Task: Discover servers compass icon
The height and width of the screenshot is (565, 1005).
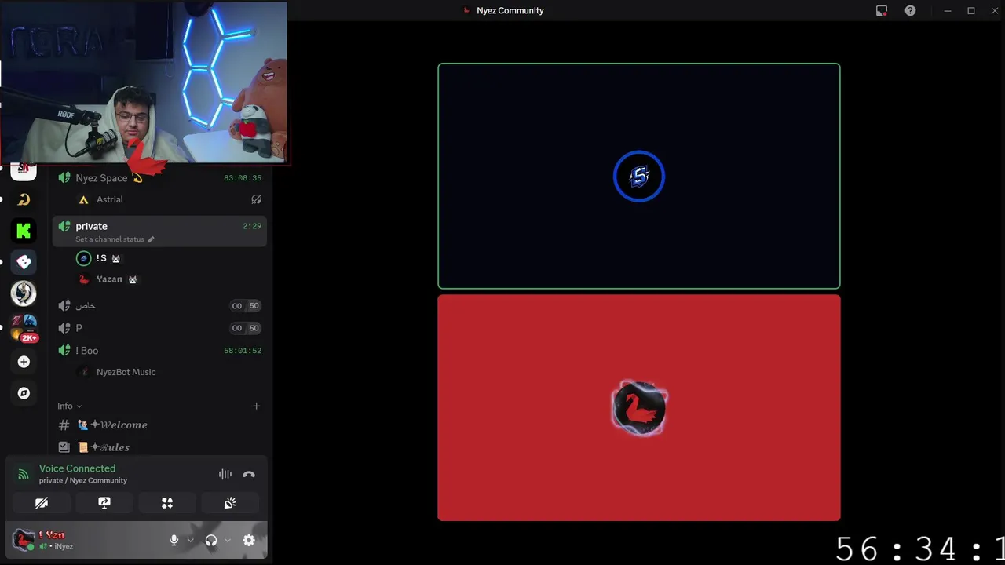Action: tap(24, 393)
